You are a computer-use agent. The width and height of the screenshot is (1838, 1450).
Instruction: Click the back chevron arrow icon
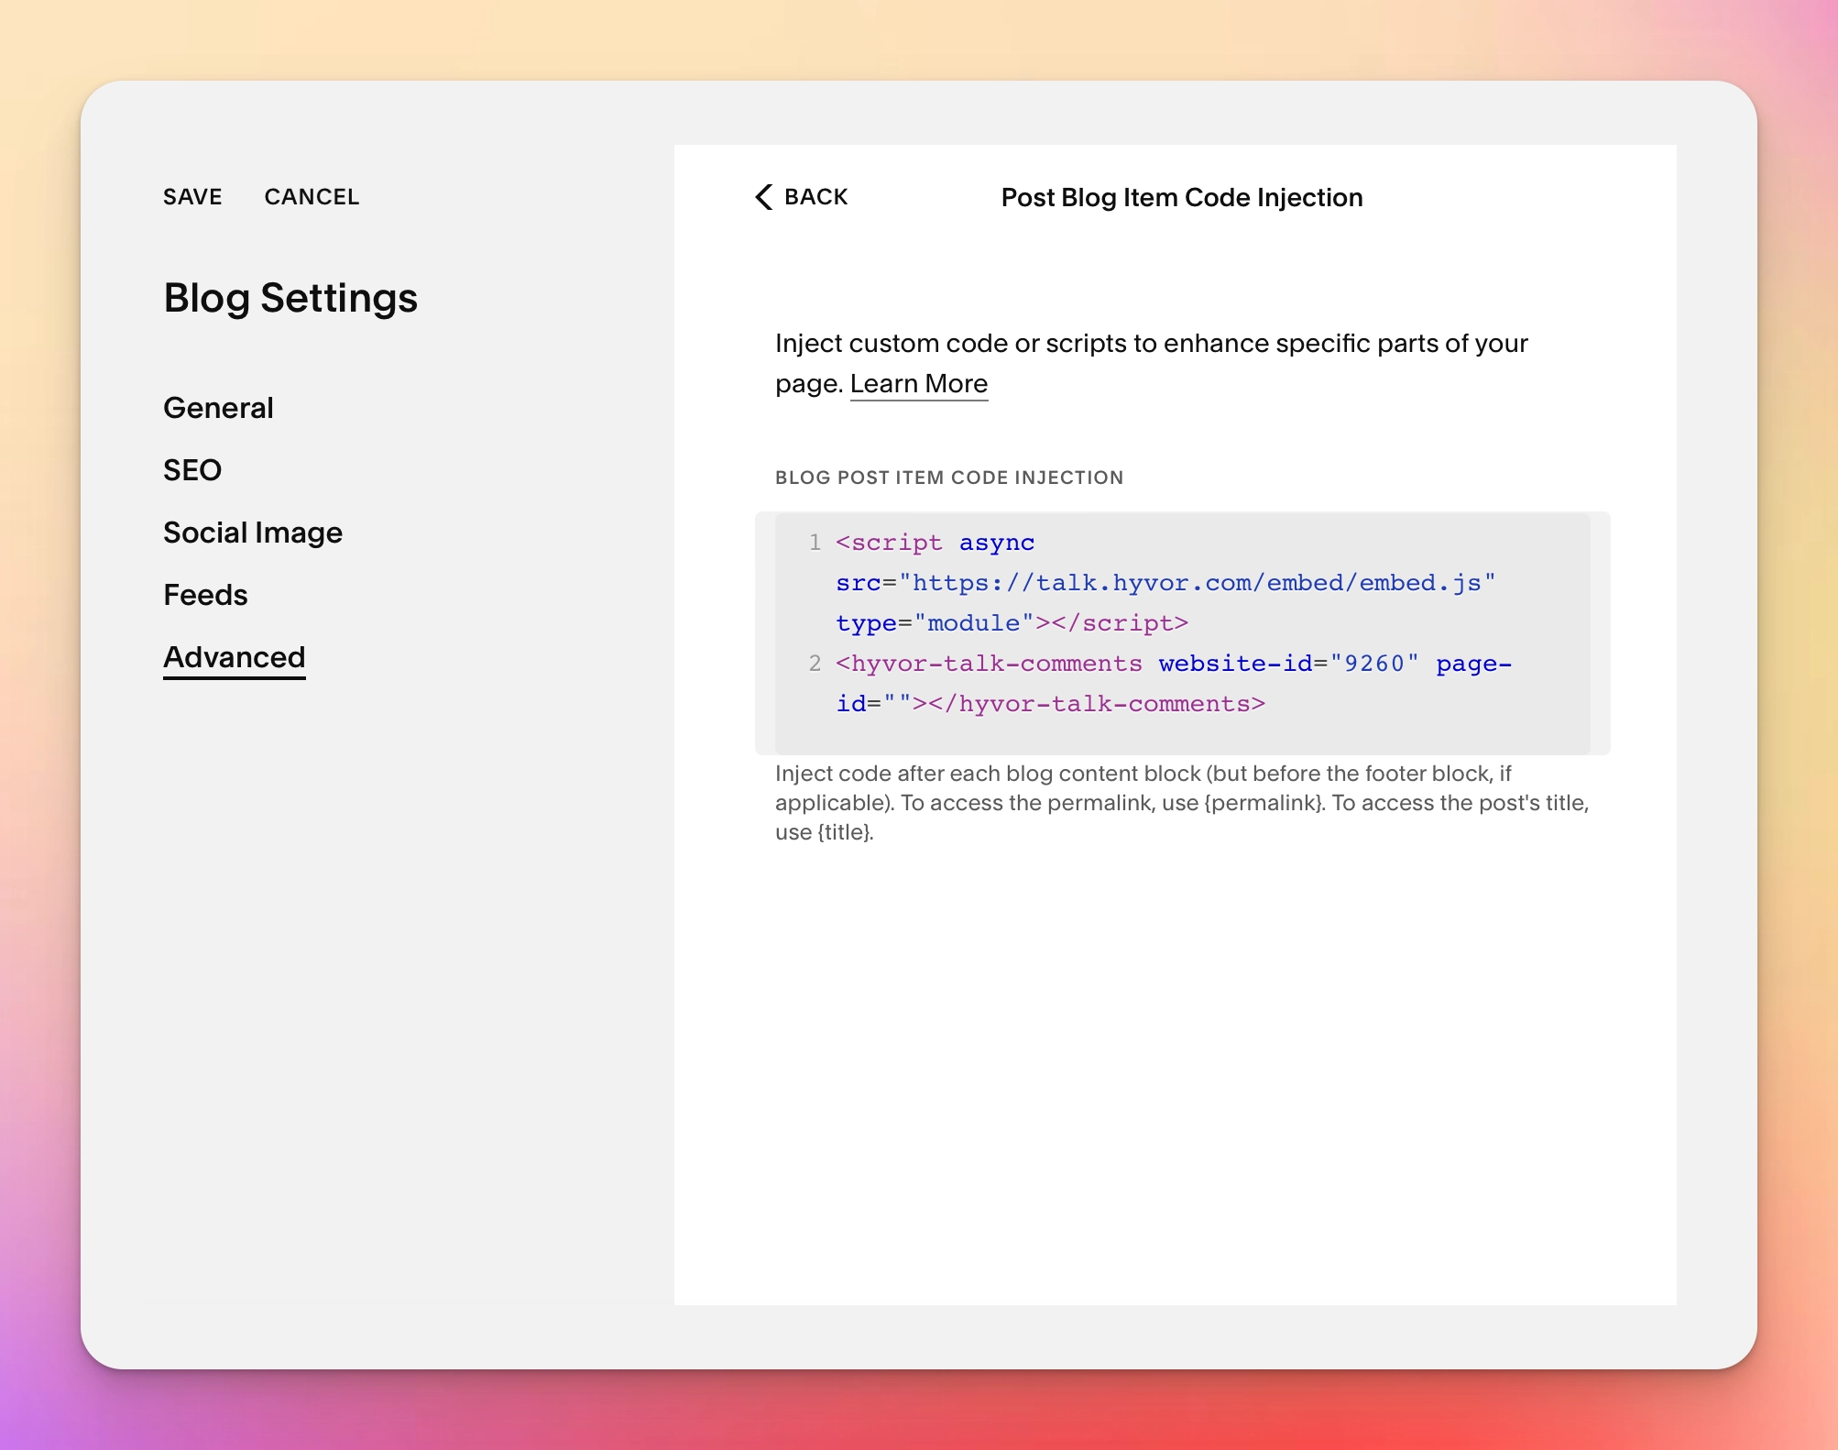coord(764,197)
